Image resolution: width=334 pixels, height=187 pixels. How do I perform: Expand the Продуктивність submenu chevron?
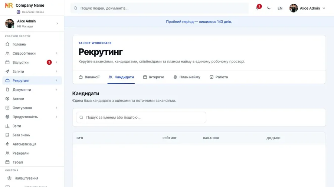click(x=56, y=117)
